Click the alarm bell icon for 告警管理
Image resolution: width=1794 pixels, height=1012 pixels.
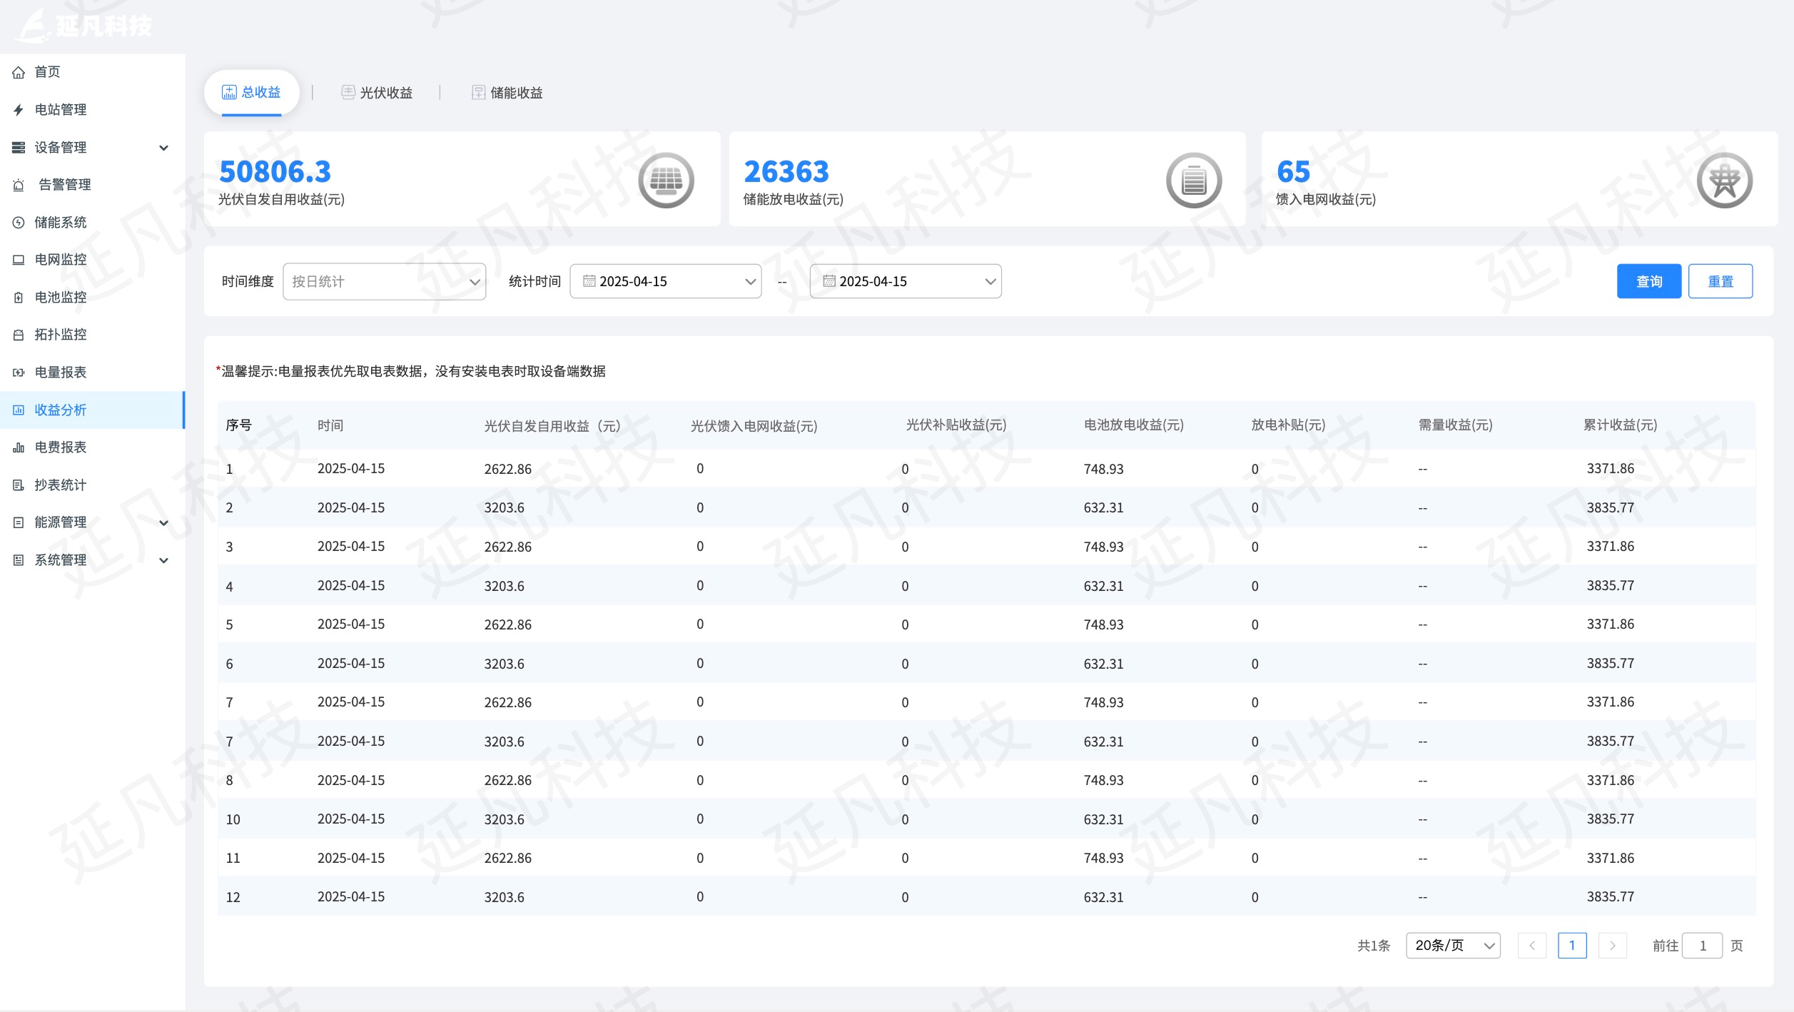[x=19, y=185]
